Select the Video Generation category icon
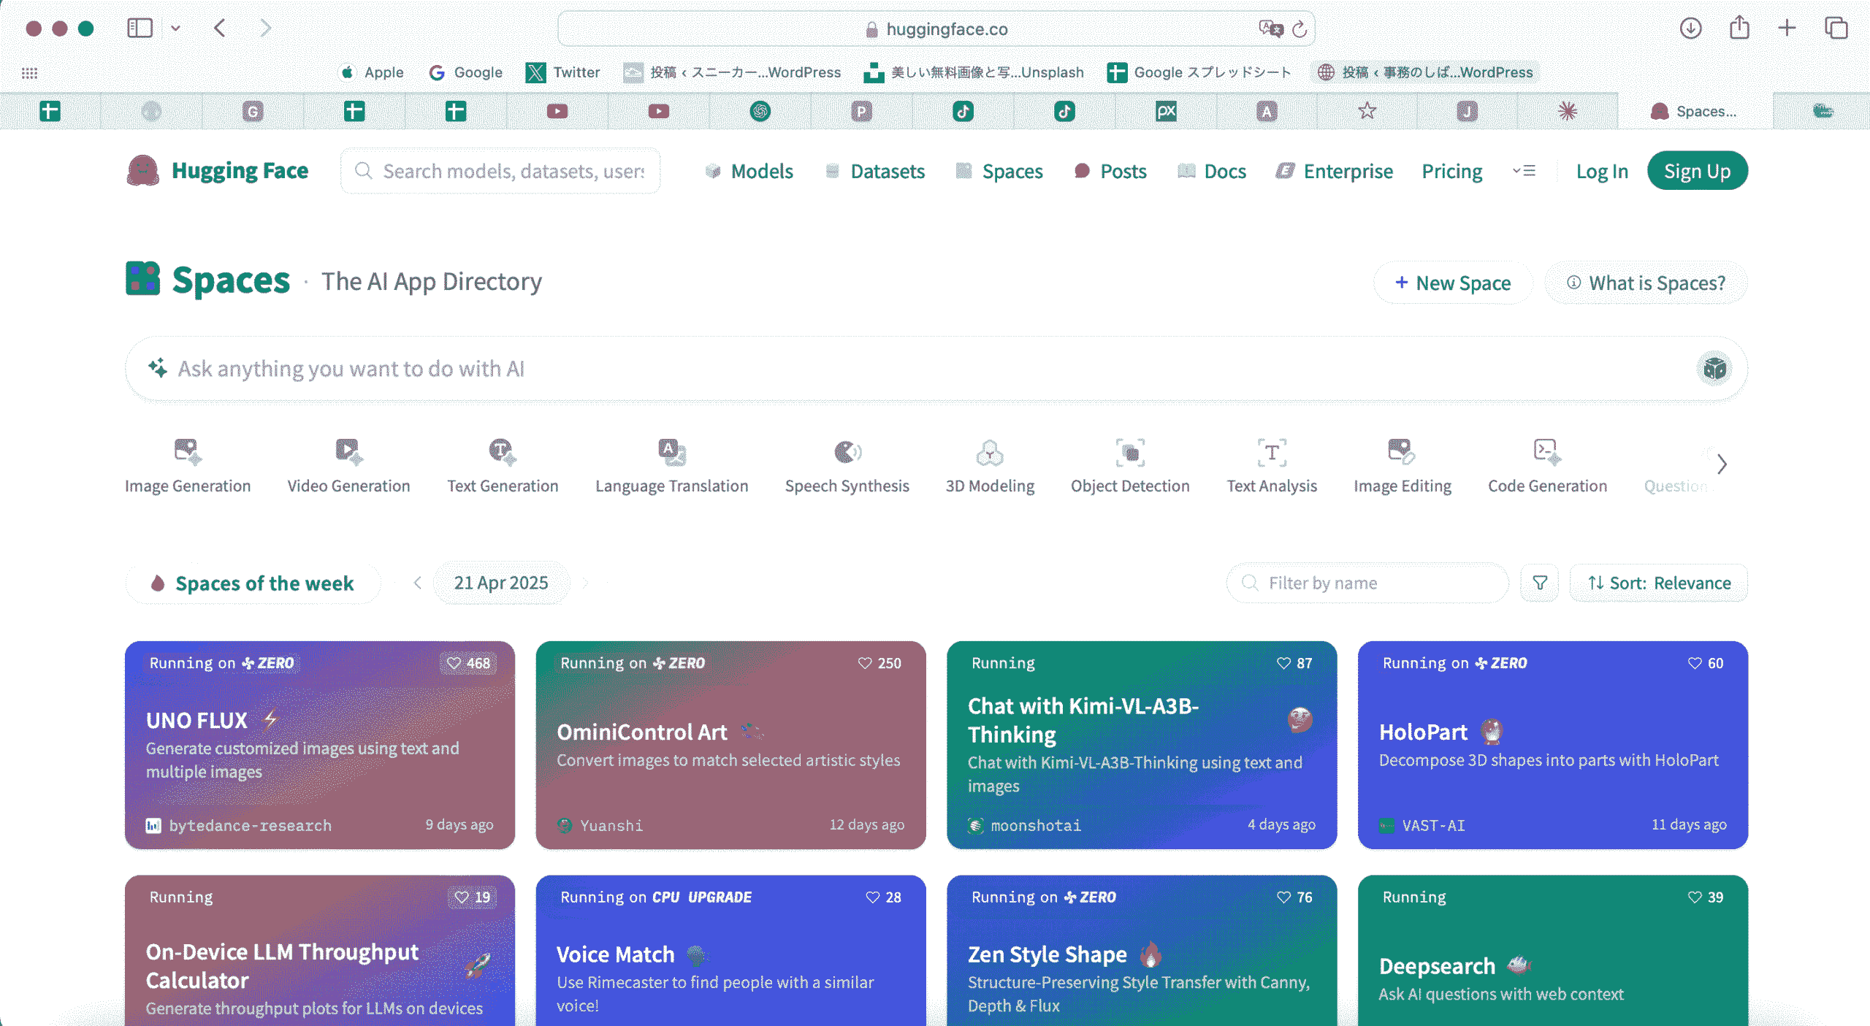Image resolution: width=1870 pixels, height=1026 pixels. pyautogui.click(x=348, y=453)
